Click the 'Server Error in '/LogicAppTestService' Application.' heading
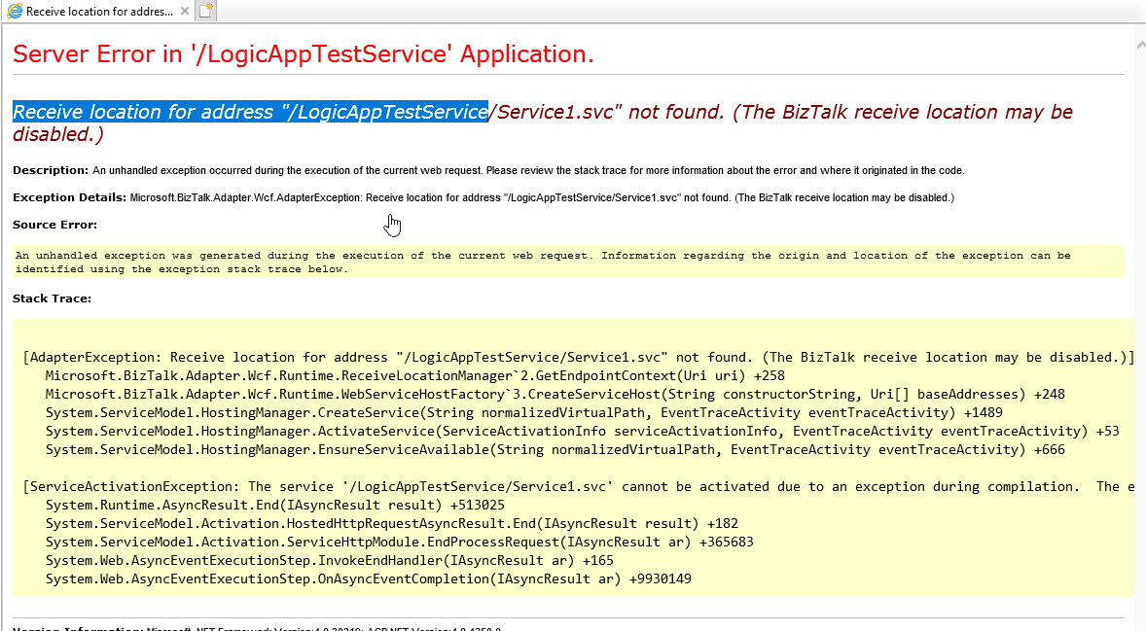The image size is (1146, 631). point(303,54)
